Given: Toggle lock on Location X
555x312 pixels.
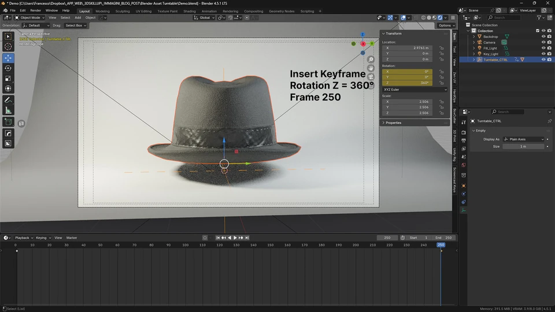Looking at the screenshot, I should pos(441,48).
